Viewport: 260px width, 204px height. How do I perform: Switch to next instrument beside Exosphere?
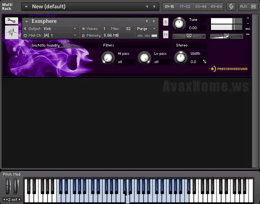[154, 21]
